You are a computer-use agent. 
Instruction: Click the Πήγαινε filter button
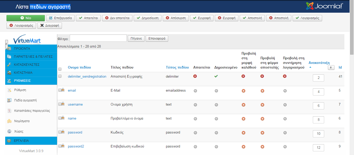(136, 39)
